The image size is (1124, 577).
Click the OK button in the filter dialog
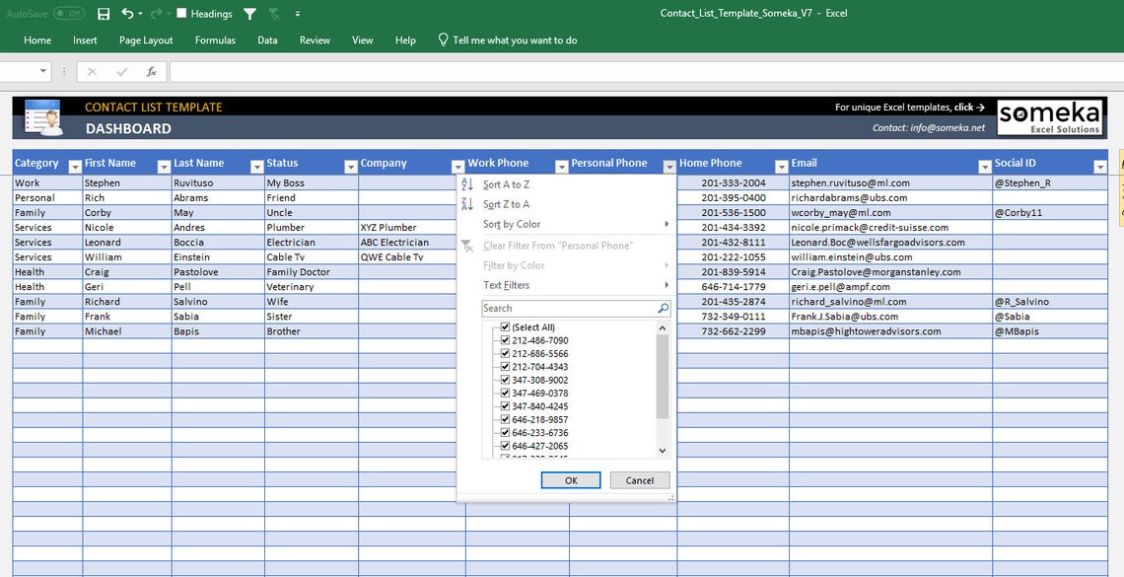tap(570, 480)
